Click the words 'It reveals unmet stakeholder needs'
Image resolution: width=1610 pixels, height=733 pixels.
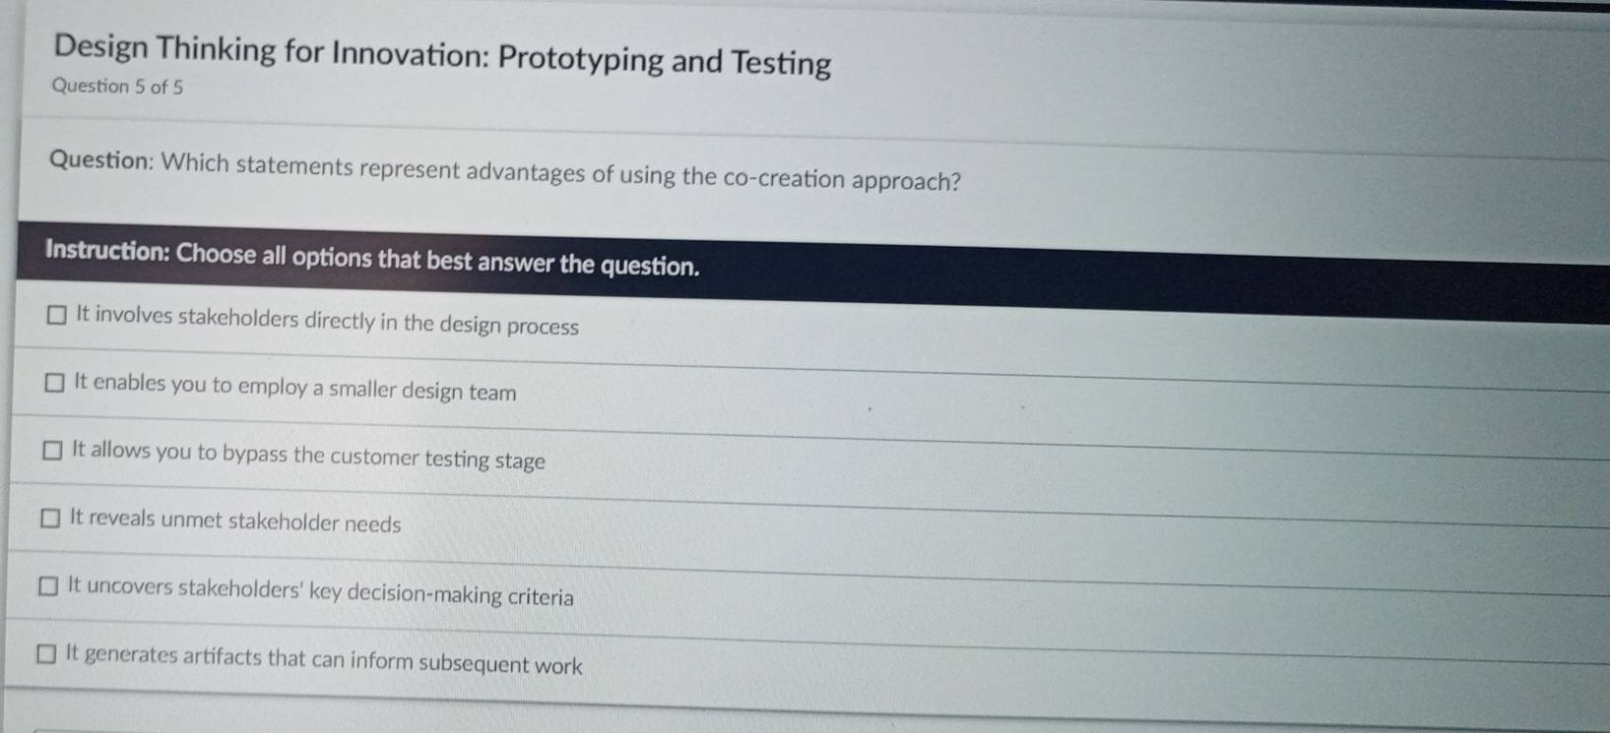(x=235, y=520)
